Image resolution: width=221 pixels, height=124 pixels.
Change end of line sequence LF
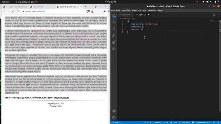(171, 123)
